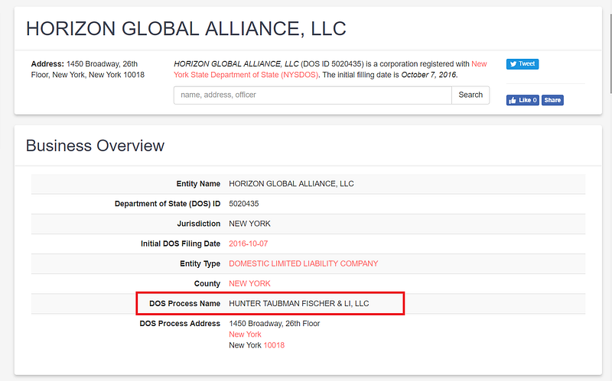Click the Facebook Like button
The image size is (612, 381).
tap(522, 100)
